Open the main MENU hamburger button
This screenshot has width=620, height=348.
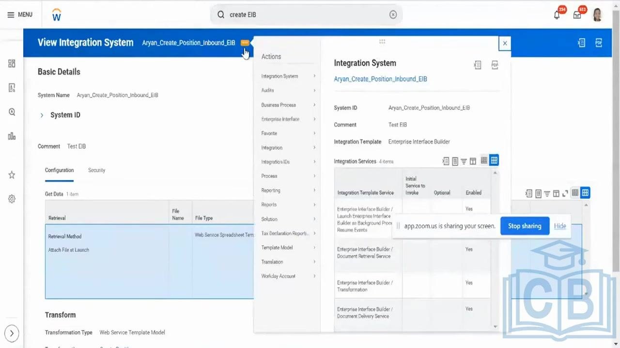[x=20, y=14]
